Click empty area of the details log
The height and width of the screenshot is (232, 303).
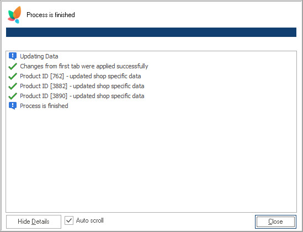pos(151,160)
